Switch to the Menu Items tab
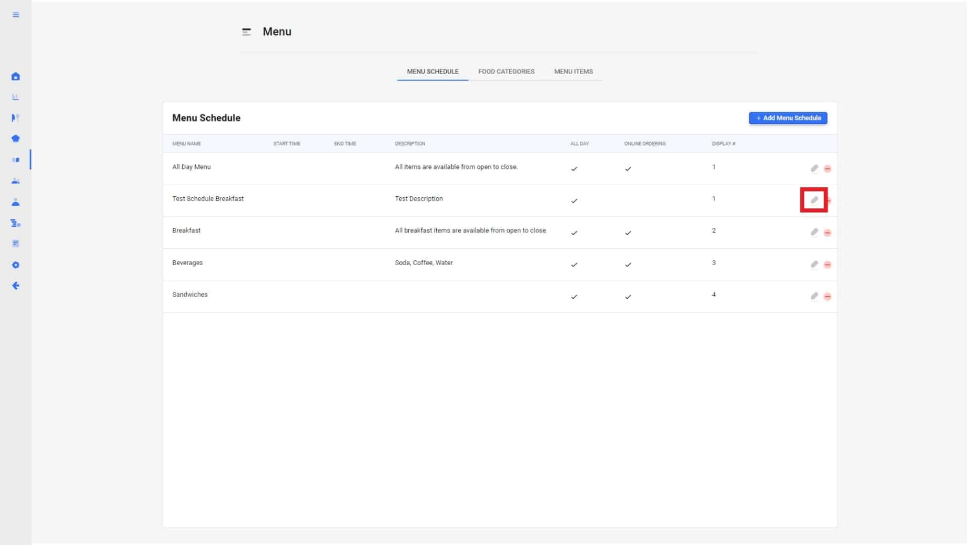The width and height of the screenshot is (968, 545). click(x=573, y=72)
